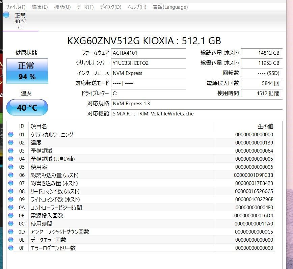Image resolution: width=293 pixels, height=269 pixels.
Task: Click the serial number field Y1UC33HCETQ2
Action: point(149,63)
